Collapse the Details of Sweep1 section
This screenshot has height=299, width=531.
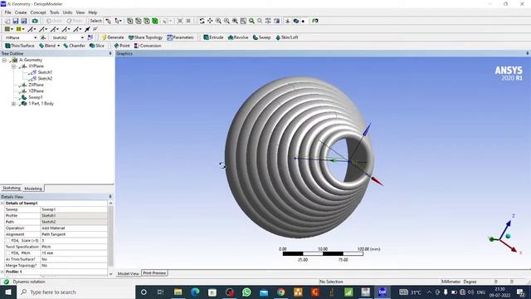click(2, 203)
